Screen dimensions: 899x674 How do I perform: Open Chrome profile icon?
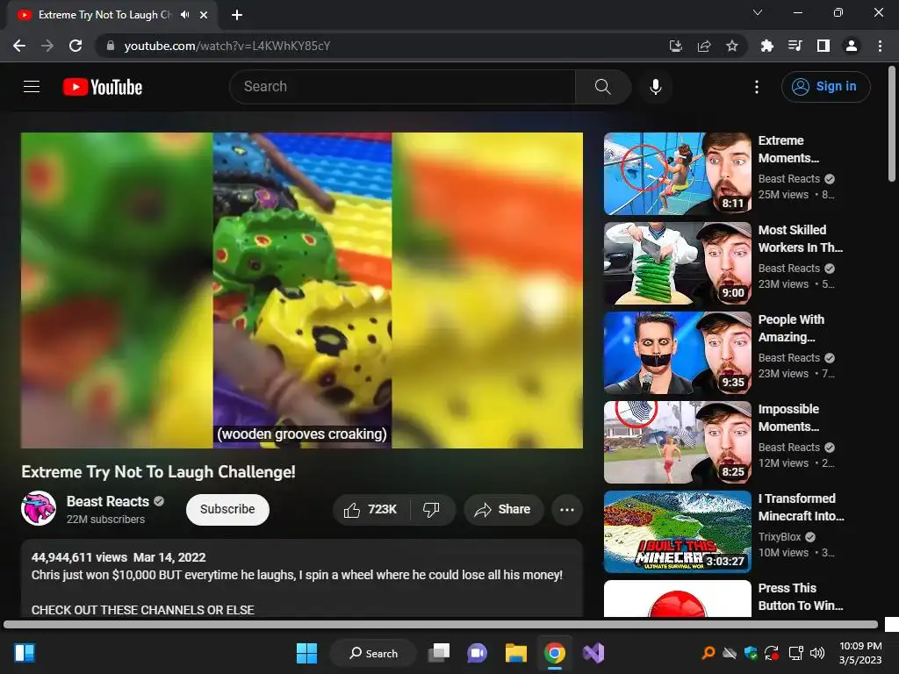[852, 46]
